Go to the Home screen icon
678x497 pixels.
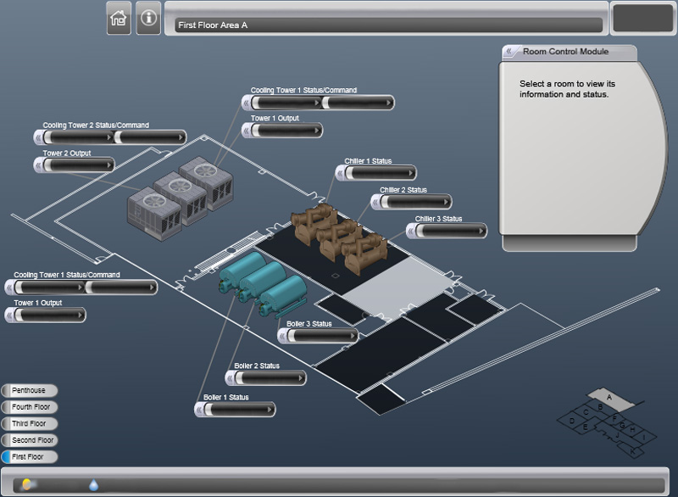(x=119, y=18)
